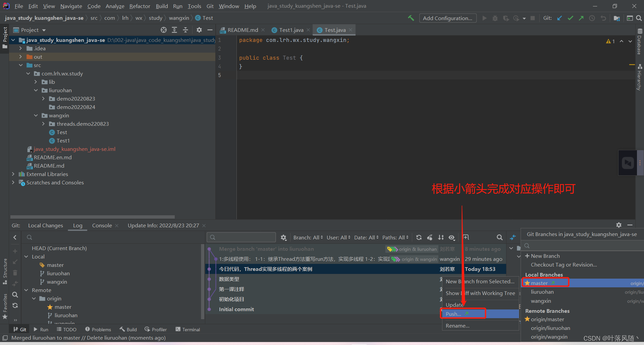This screenshot has width=644, height=345.
Task: Expand the External Libraries node
Action: click(x=13, y=174)
